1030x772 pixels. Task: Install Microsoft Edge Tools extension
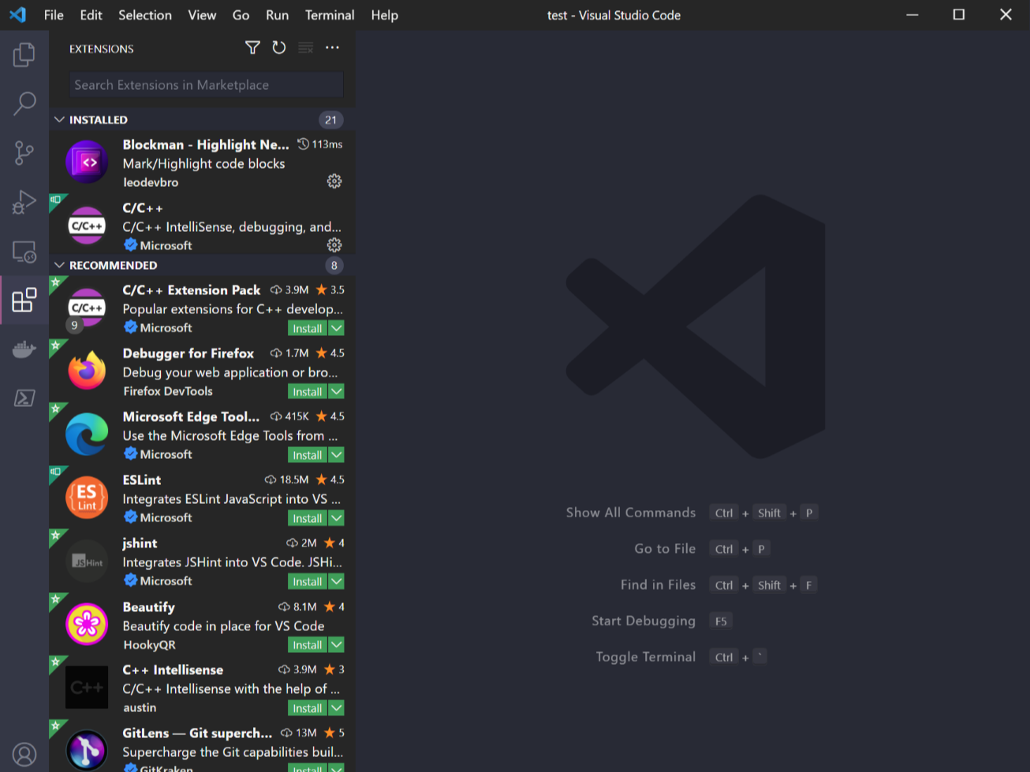308,455
